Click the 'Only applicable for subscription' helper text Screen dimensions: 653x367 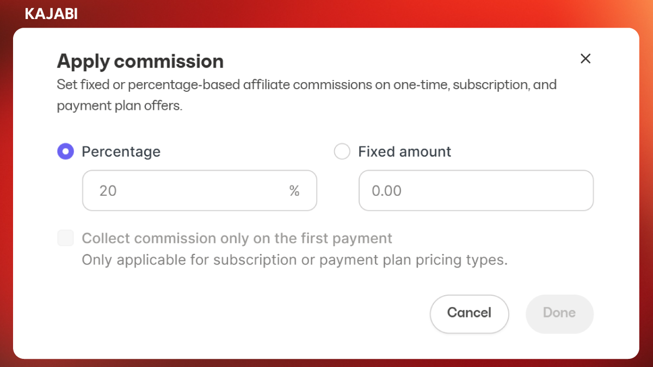pos(294,260)
